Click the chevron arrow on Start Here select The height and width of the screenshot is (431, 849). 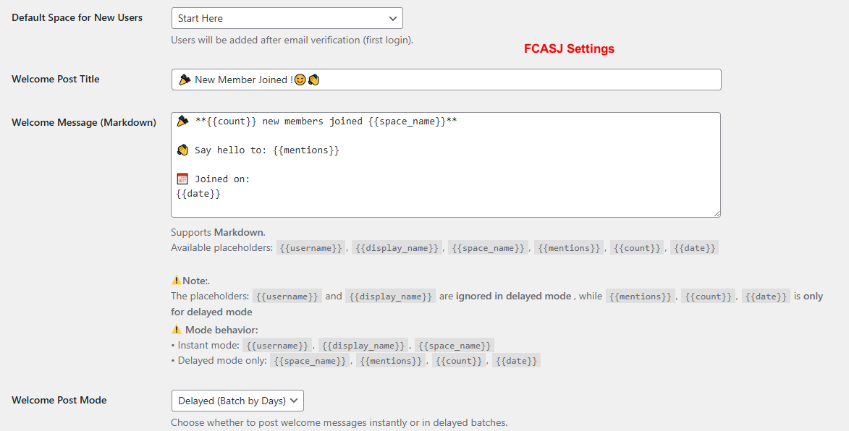coord(392,18)
